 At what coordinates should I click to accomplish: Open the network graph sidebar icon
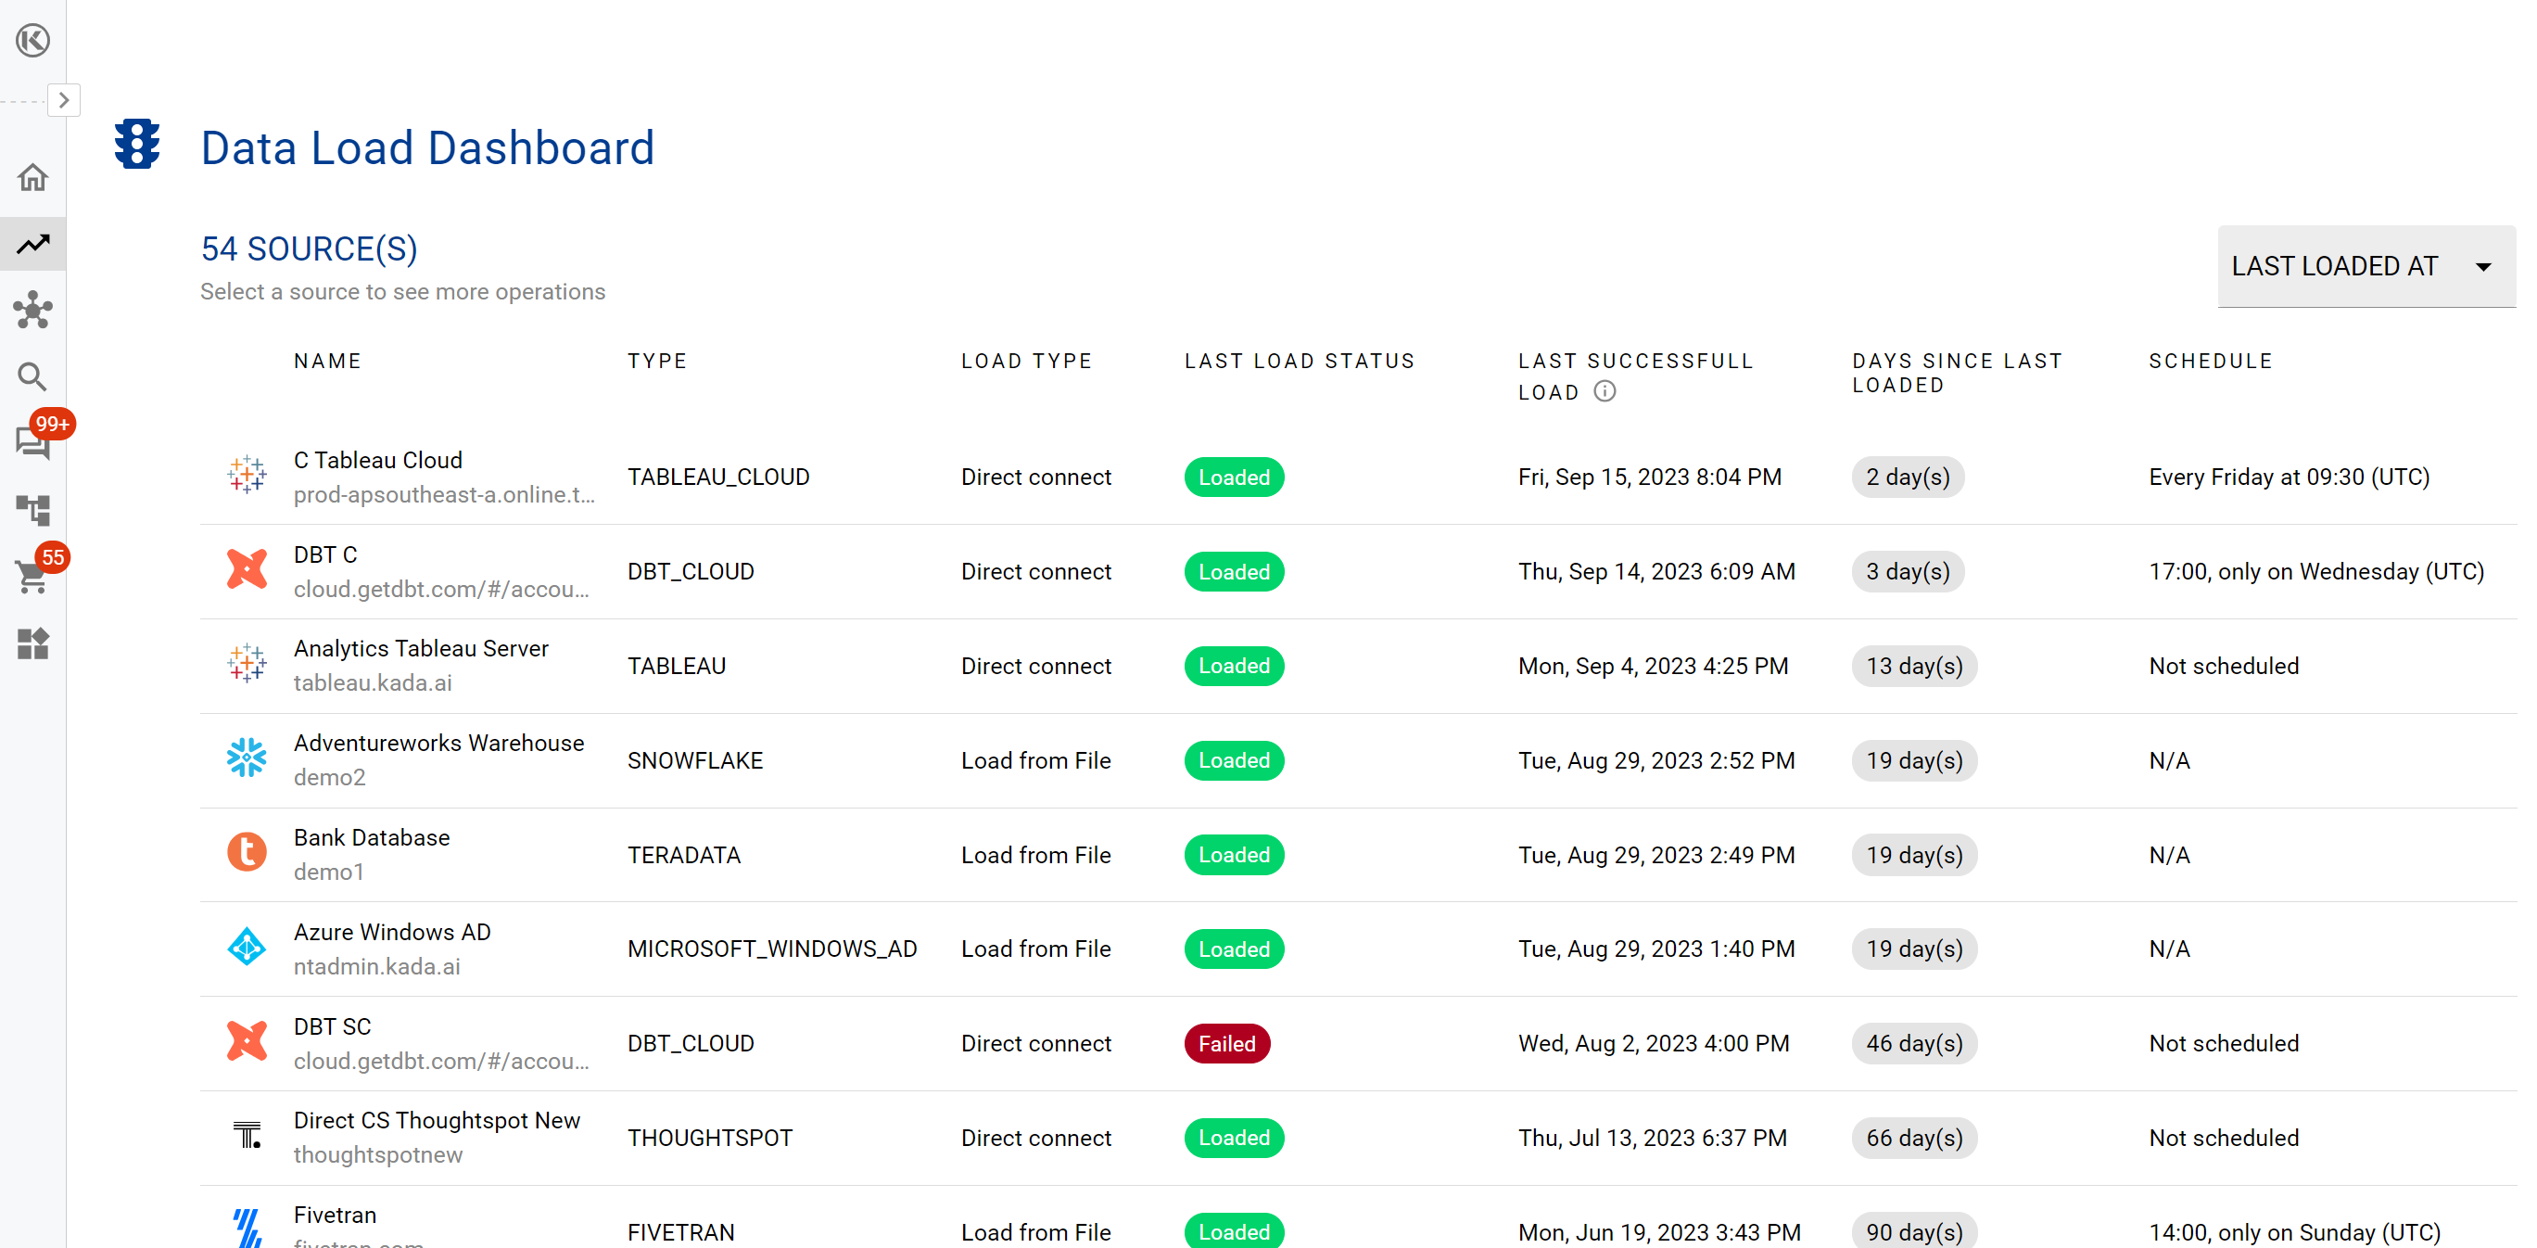32,311
